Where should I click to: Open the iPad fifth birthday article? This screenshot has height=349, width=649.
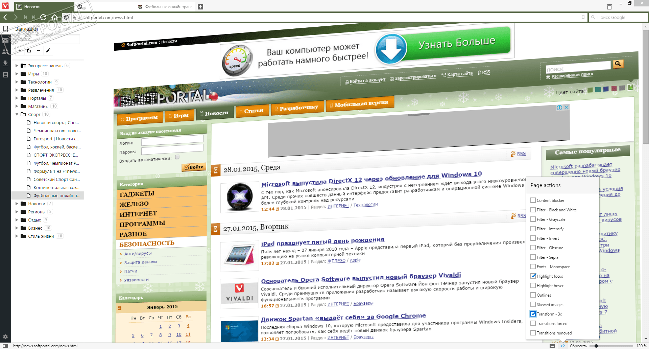tap(323, 241)
